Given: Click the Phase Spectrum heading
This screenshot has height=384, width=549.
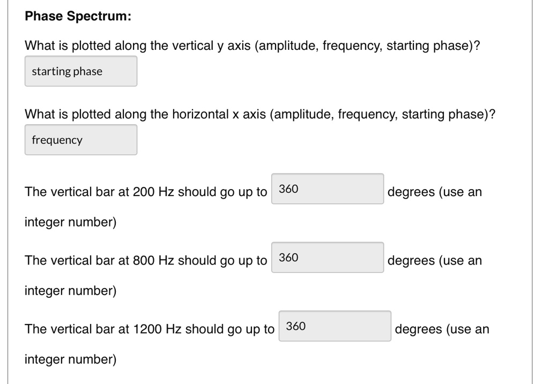Looking at the screenshot, I should [78, 17].
